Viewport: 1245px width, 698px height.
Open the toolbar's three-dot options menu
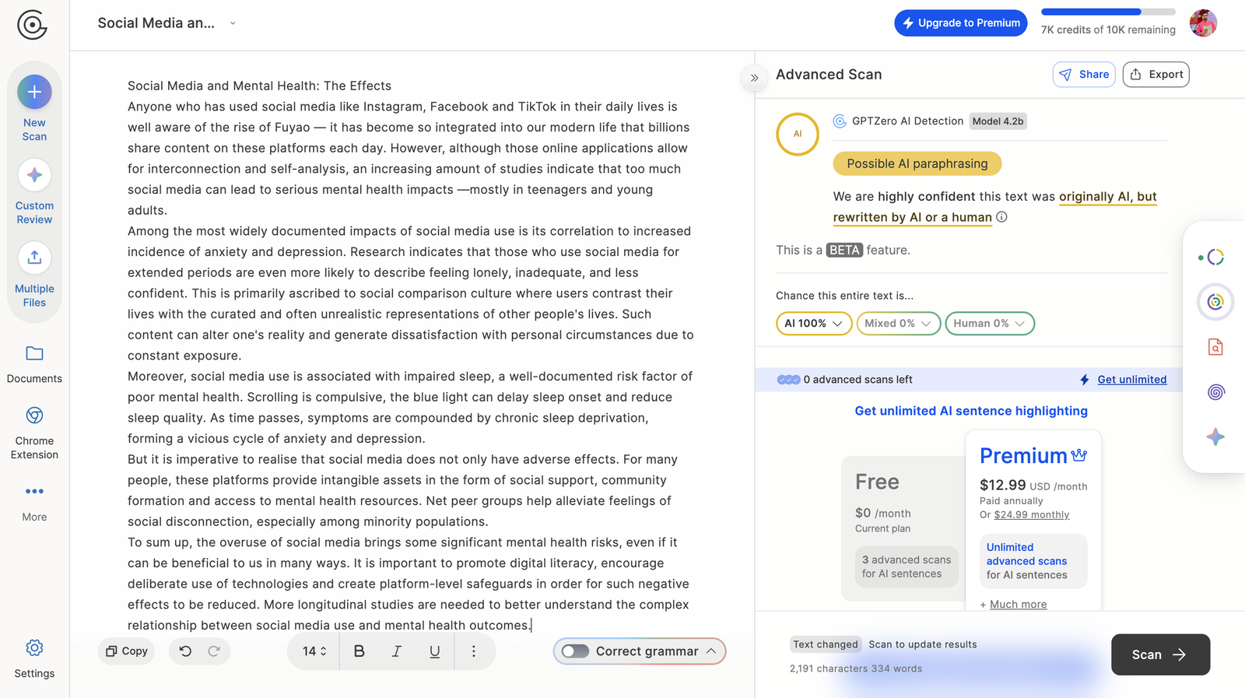pyautogui.click(x=473, y=651)
